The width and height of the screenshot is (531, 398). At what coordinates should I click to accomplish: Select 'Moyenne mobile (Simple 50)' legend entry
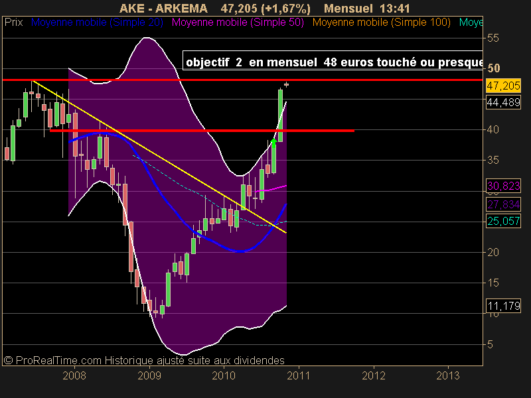click(x=238, y=23)
